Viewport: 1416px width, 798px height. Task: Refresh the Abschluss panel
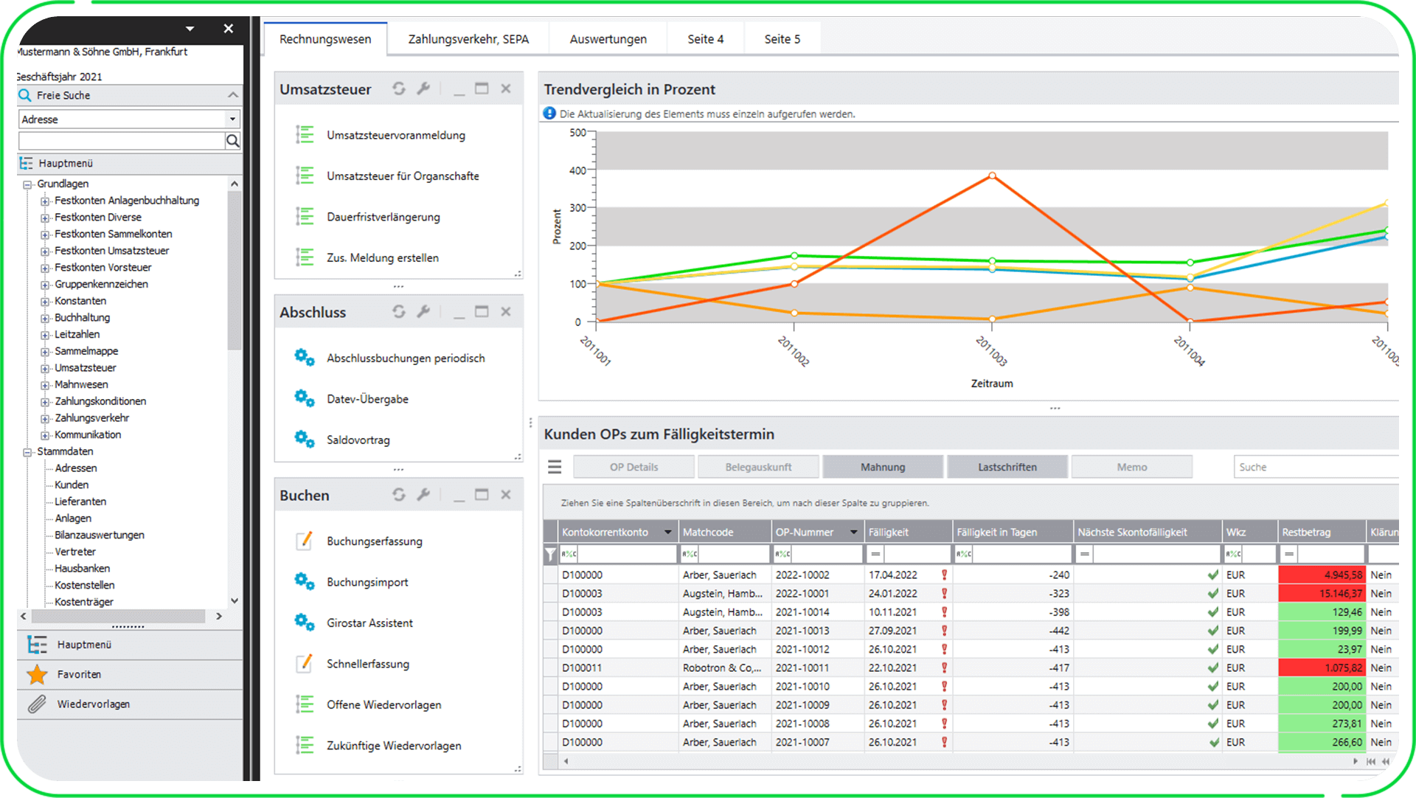399,311
